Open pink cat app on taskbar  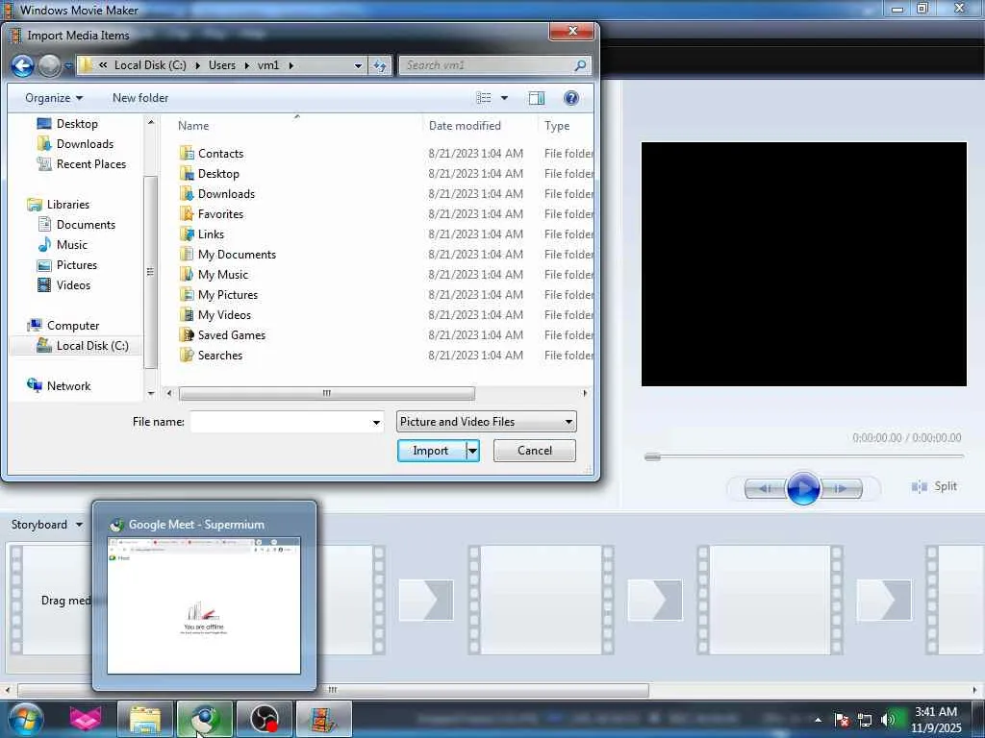(86, 719)
